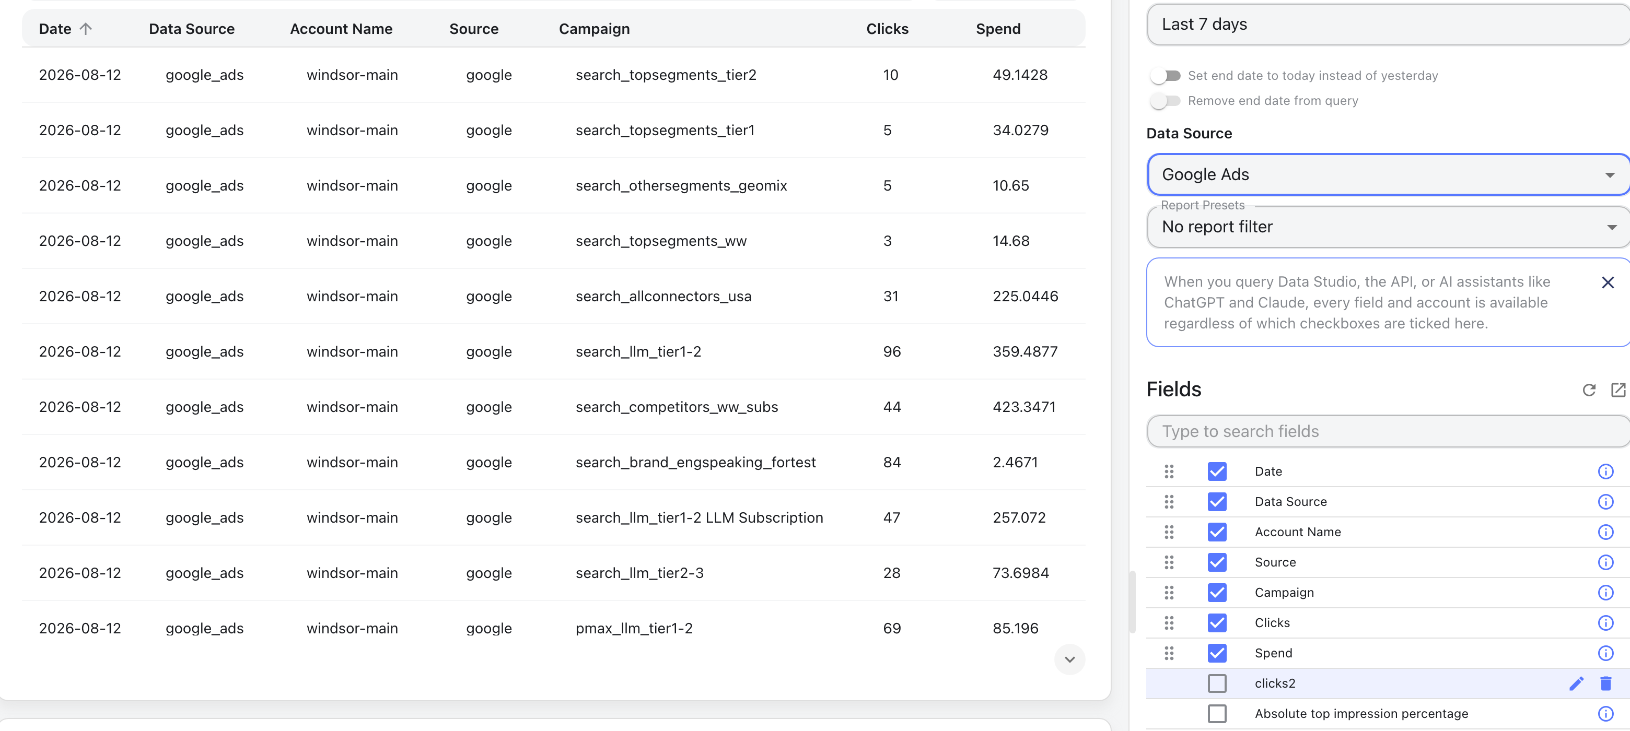Show info for Absolute top impression percentage
Screen dimensions: 1630x731
(x=1605, y=713)
